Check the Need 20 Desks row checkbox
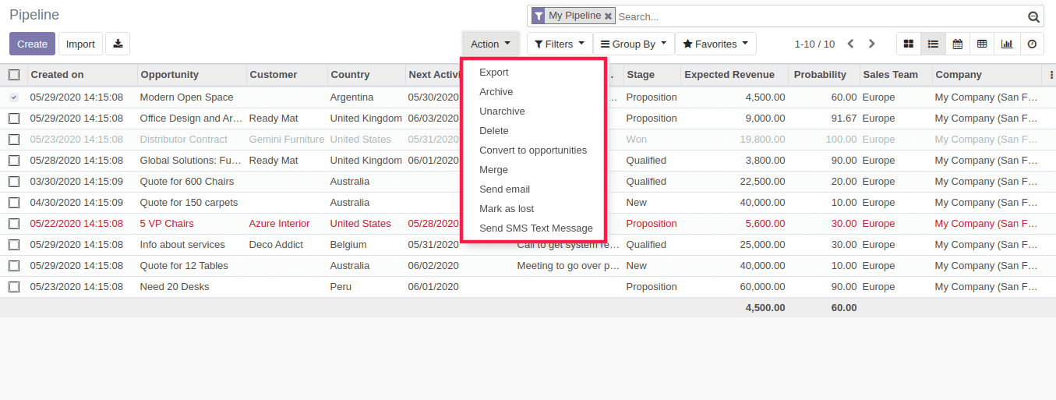 [x=14, y=287]
